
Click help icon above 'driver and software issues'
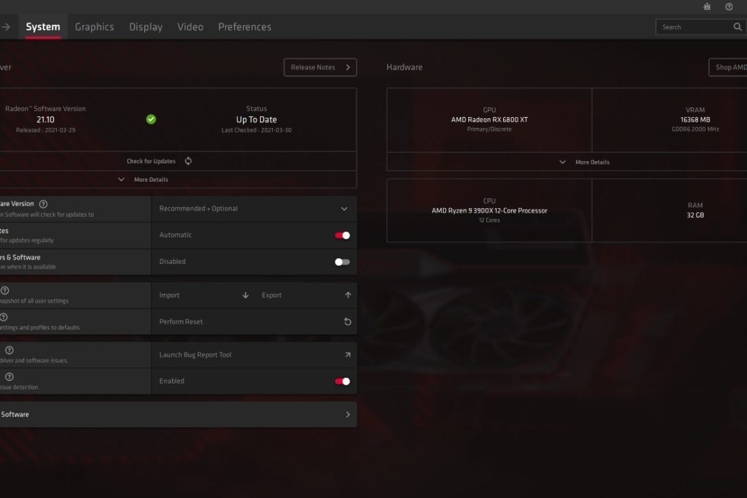tap(9, 351)
